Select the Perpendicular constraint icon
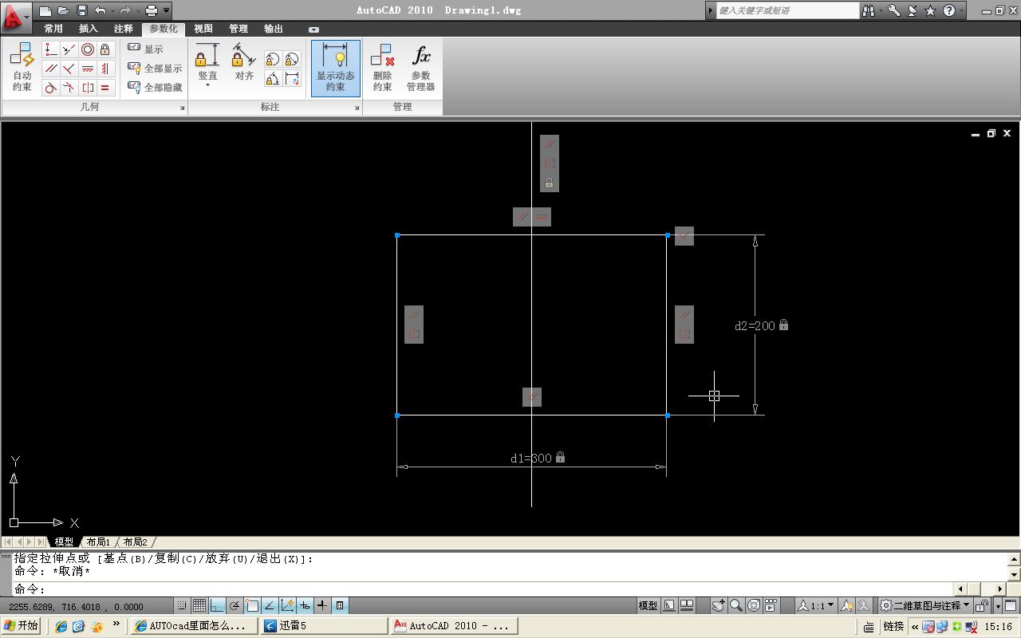This screenshot has height=638, width=1021. (x=69, y=69)
